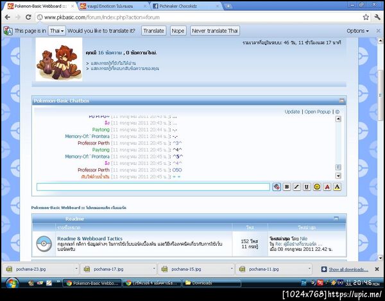Open dropdown arrow for pochama-15.jpg download

(232, 269)
